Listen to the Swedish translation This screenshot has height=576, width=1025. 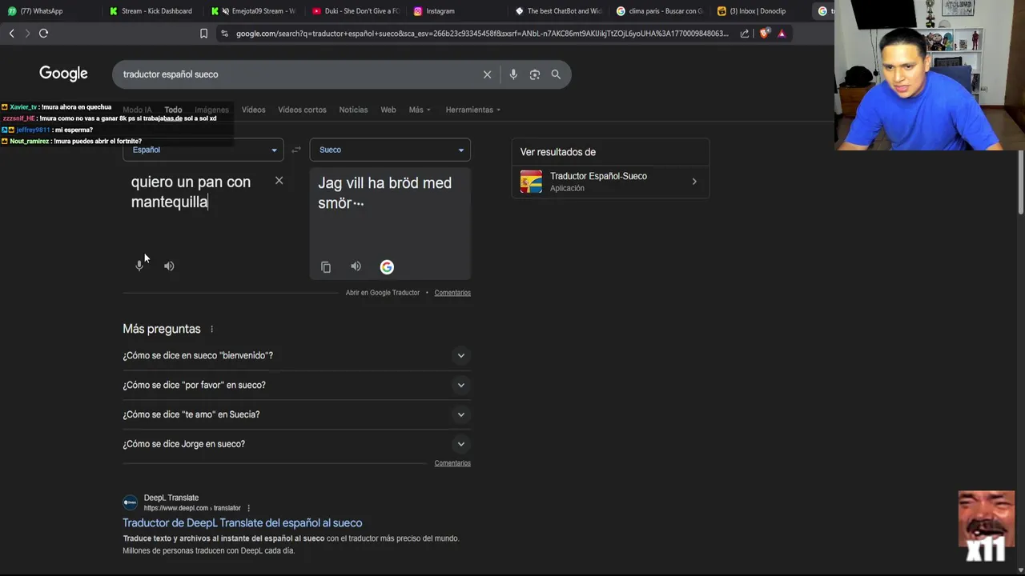click(356, 266)
